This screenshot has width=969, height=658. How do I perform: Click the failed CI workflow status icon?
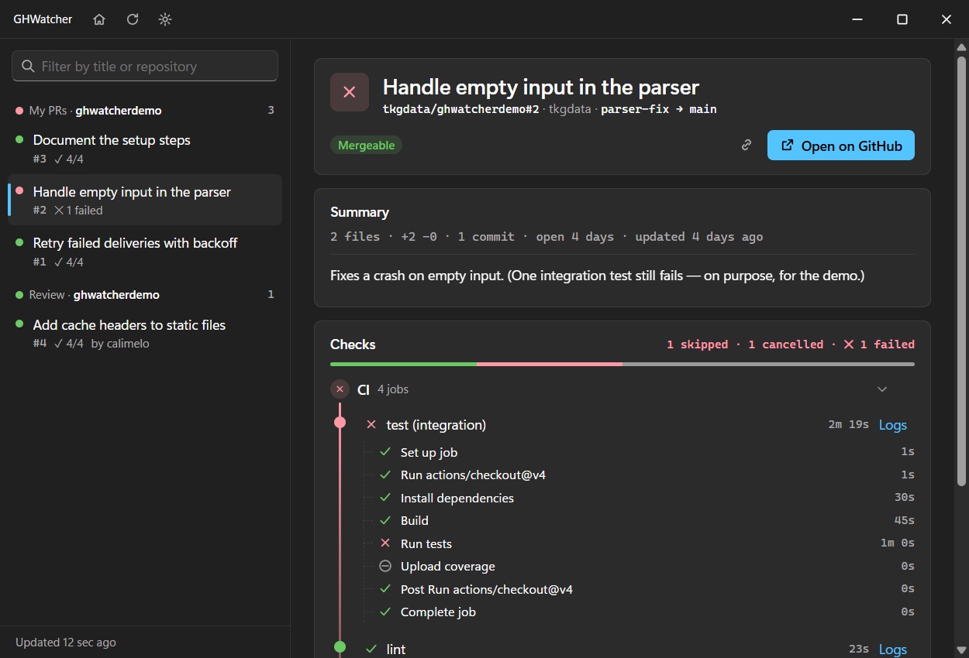pyautogui.click(x=340, y=389)
